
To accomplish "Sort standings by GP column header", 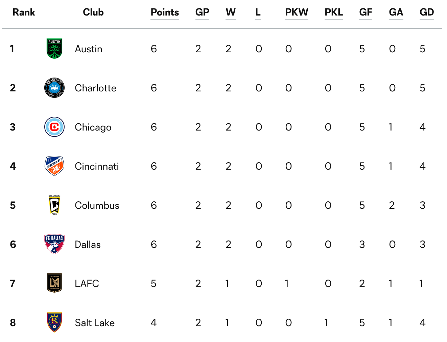I will coord(202,12).
